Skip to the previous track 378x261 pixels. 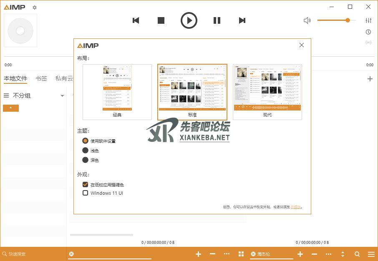136,20
